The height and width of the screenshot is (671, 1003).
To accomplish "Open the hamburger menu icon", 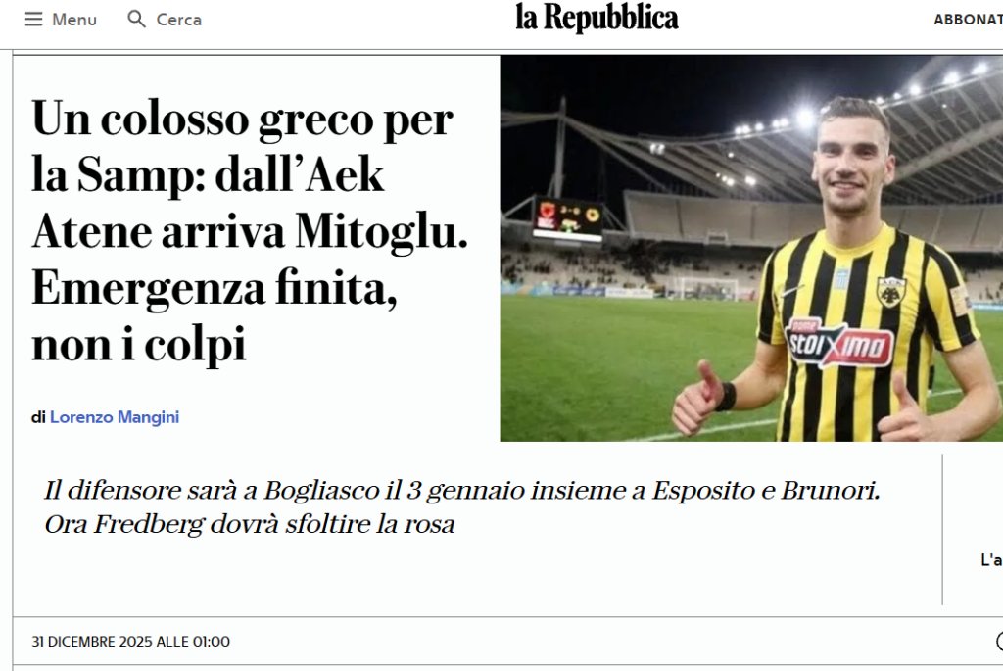I will click(x=33, y=20).
